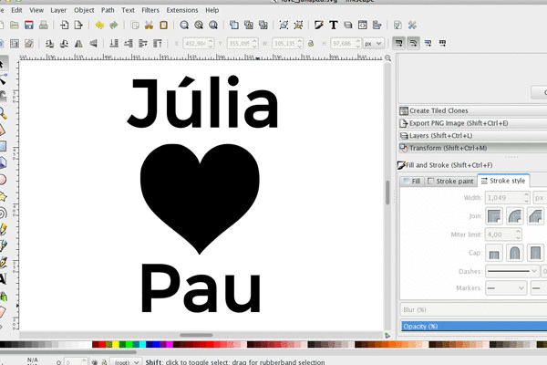The width and height of the screenshot is (547, 365).
Task: Expand the Layers panel header
Action: 472,136
